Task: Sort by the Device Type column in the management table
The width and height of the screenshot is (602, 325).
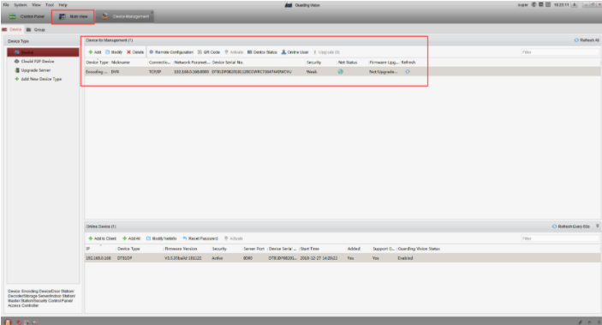Action: point(97,63)
